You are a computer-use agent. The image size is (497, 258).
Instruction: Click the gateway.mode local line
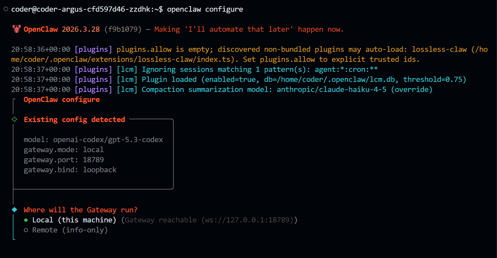click(64, 150)
